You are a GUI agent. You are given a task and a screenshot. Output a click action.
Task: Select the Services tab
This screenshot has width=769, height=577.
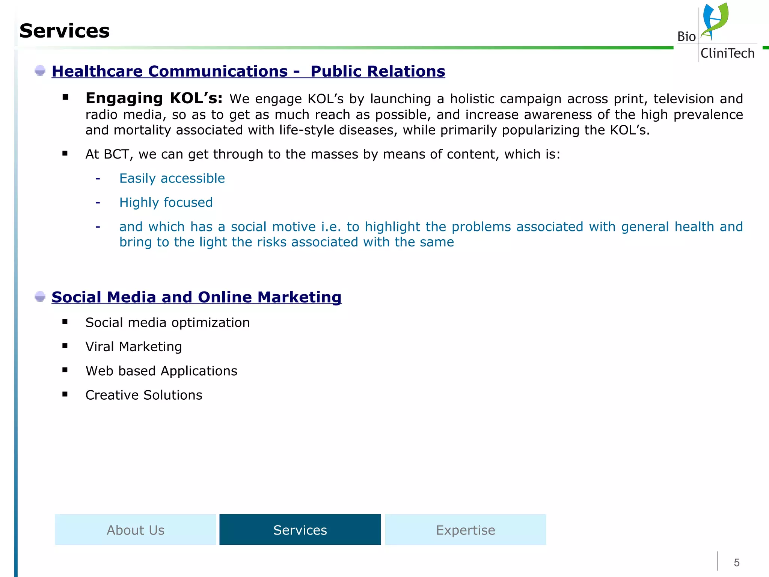(x=300, y=530)
